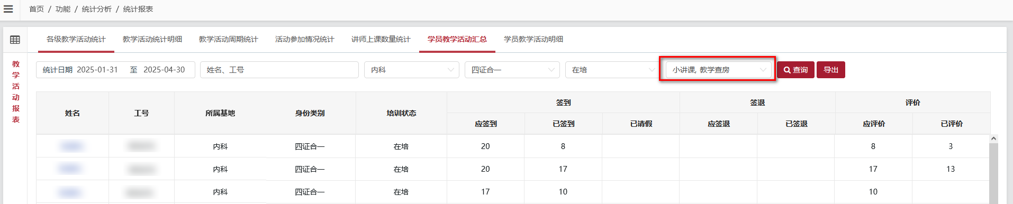1013x204 pixels.
Task: Click the 功能 breadcrumb
Action: point(63,9)
